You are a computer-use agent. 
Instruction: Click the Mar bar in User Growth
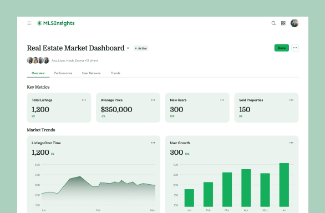click(x=227, y=190)
